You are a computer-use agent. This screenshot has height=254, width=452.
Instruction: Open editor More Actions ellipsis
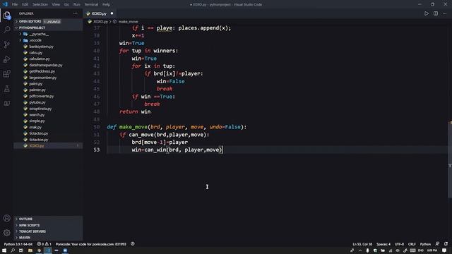[444, 13]
